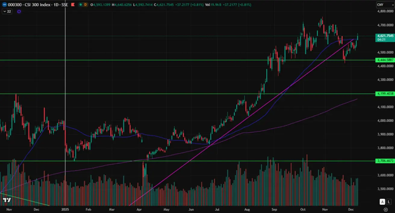
Task: Select the 4,444.5887 horizontal line price label
Action: (385, 60)
